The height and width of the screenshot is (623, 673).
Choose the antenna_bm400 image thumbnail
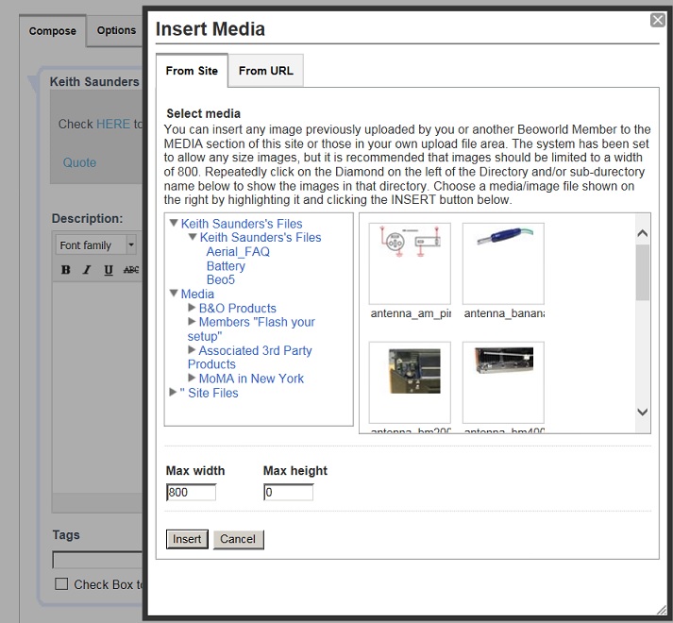pyautogui.click(x=503, y=381)
